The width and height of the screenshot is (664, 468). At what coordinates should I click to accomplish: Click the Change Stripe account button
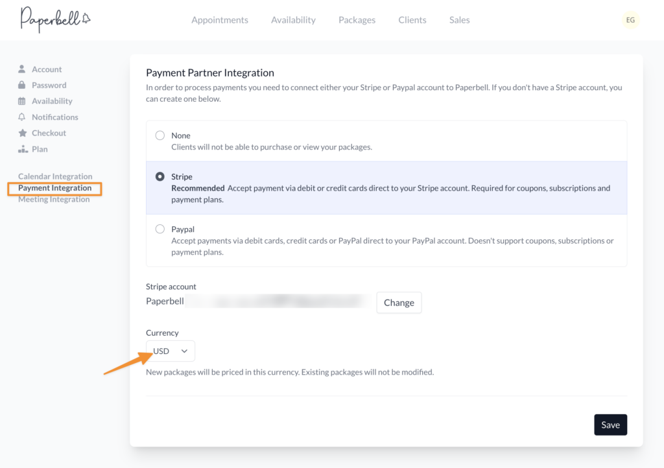pyautogui.click(x=399, y=303)
